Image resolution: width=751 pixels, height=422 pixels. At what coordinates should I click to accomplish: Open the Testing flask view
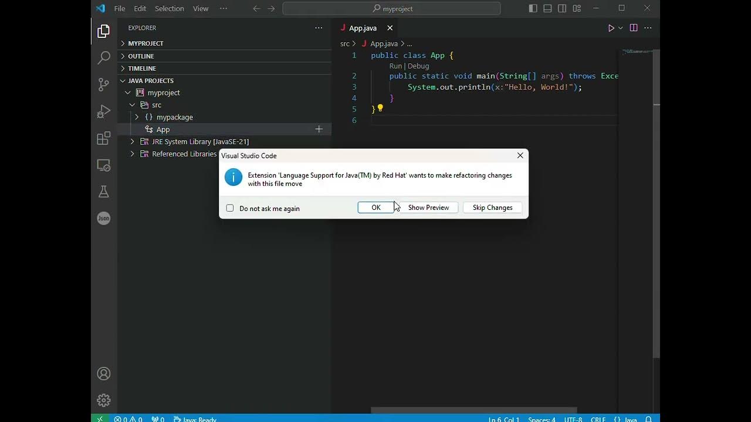pos(104,192)
